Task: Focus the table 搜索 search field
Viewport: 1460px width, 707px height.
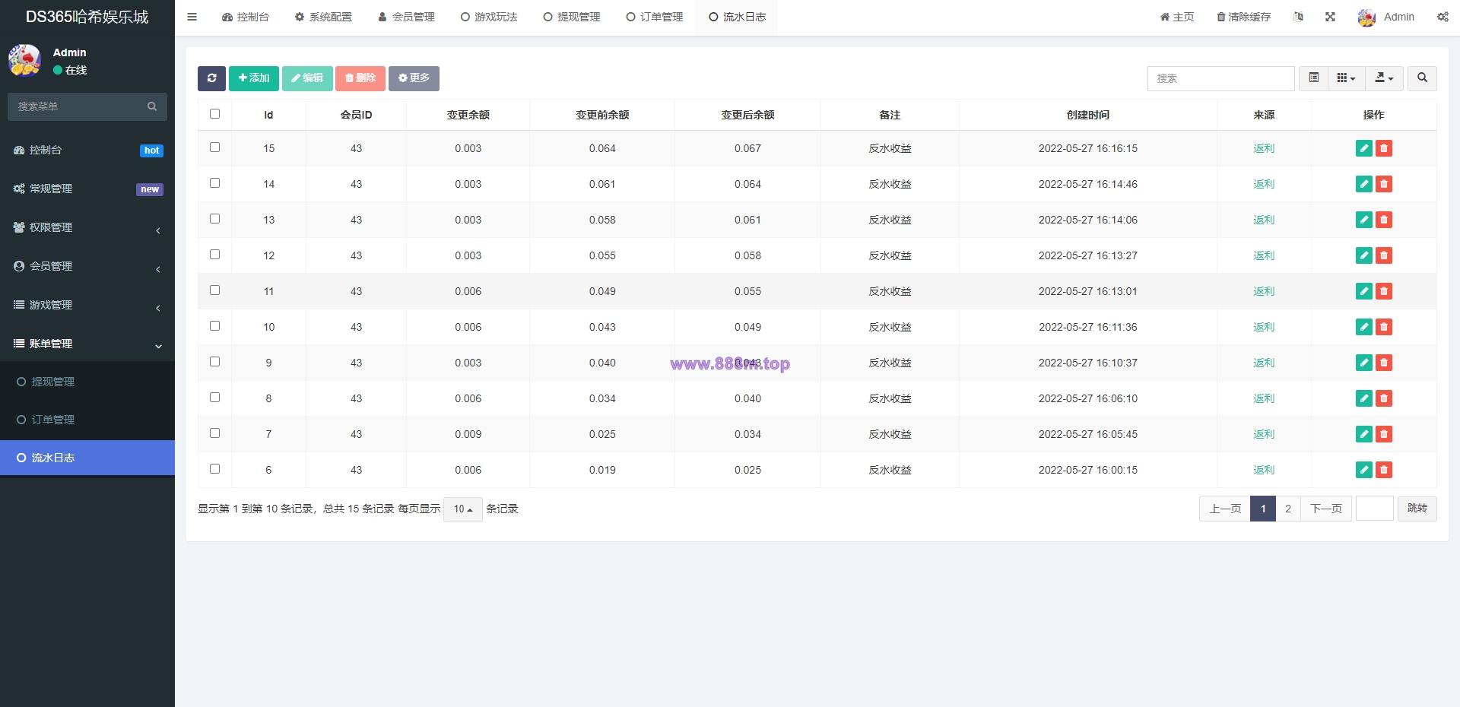Action: click(x=1221, y=78)
